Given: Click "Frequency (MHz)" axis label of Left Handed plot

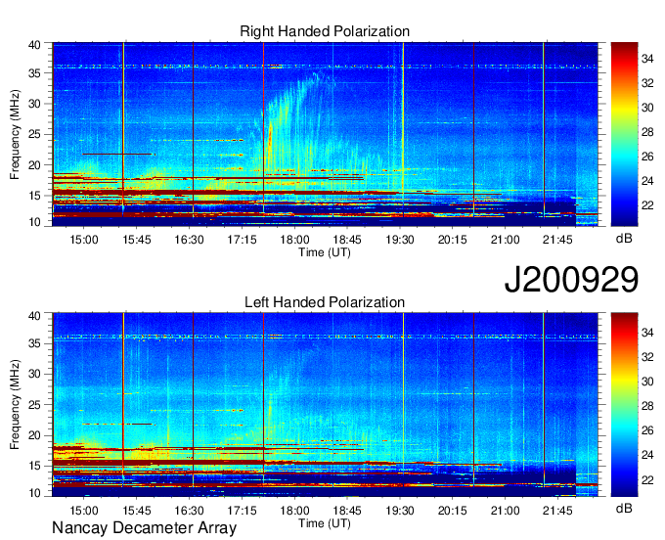Looking at the screenshot, I should click(16, 405).
